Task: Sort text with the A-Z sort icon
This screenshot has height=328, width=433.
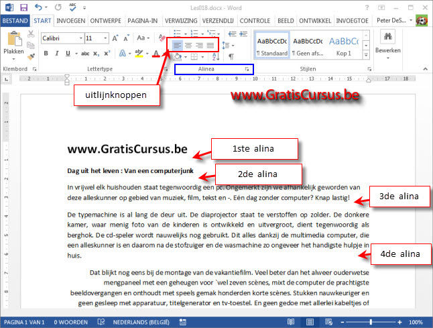Action: (x=216, y=56)
